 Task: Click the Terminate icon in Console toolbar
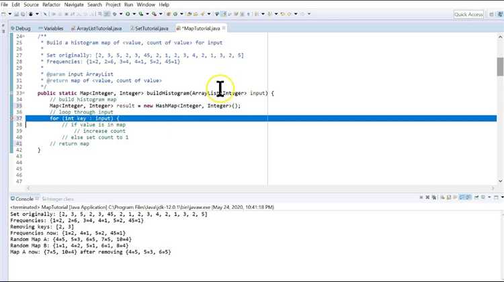(421, 197)
